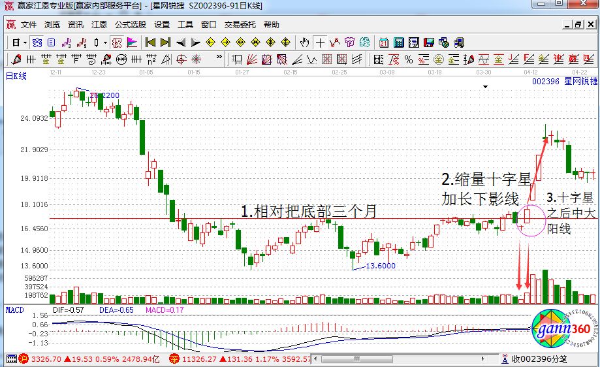600x367 pixels.
Task: Open the calendar icon in toolbar
Action: point(383,42)
